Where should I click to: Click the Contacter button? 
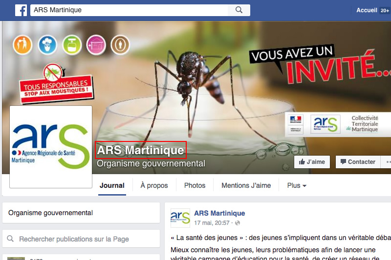[x=358, y=162]
